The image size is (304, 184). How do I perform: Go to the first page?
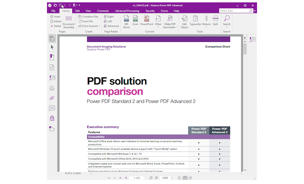pos(109,178)
